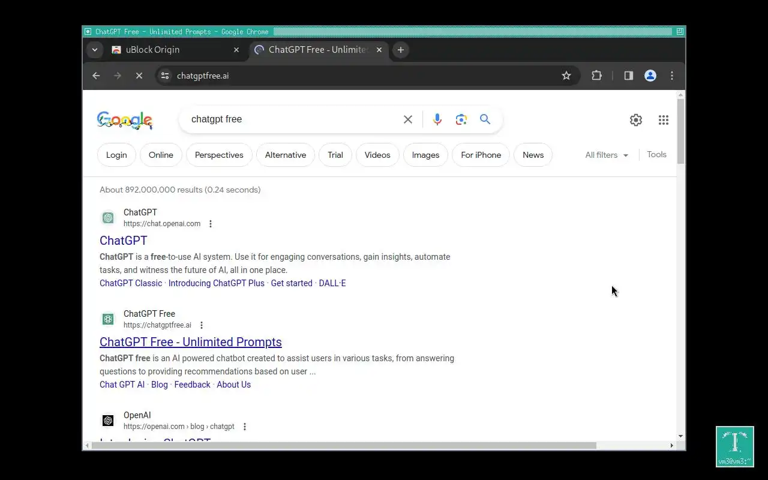Open Google quick settings gear
The height and width of the screenshot is (480, 768).
(x=636, y=120)
